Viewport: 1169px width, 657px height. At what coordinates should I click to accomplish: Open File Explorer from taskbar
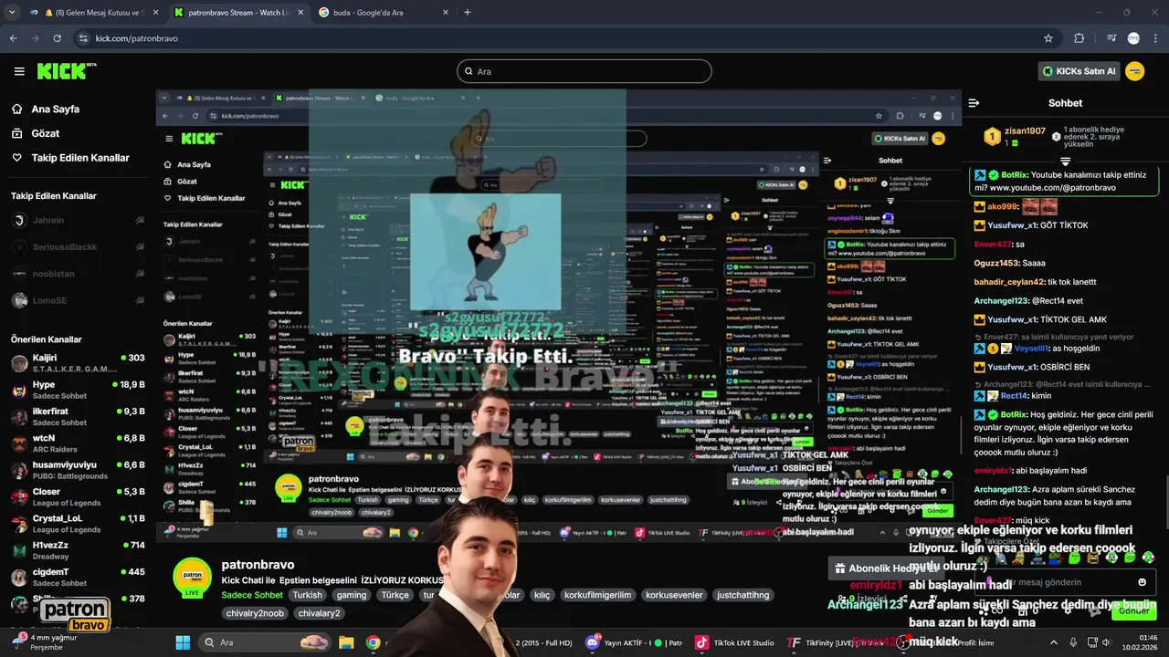coord(347,642)
